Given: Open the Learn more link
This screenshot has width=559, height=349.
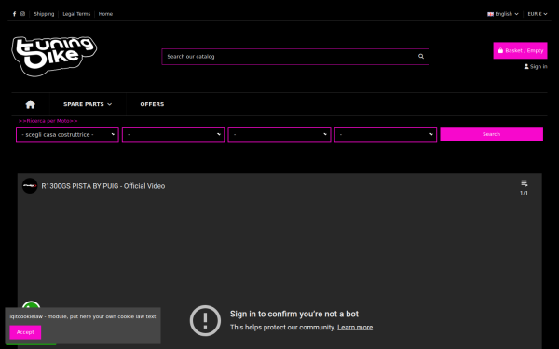Looking at the screenshot, I should click(355, 328).
